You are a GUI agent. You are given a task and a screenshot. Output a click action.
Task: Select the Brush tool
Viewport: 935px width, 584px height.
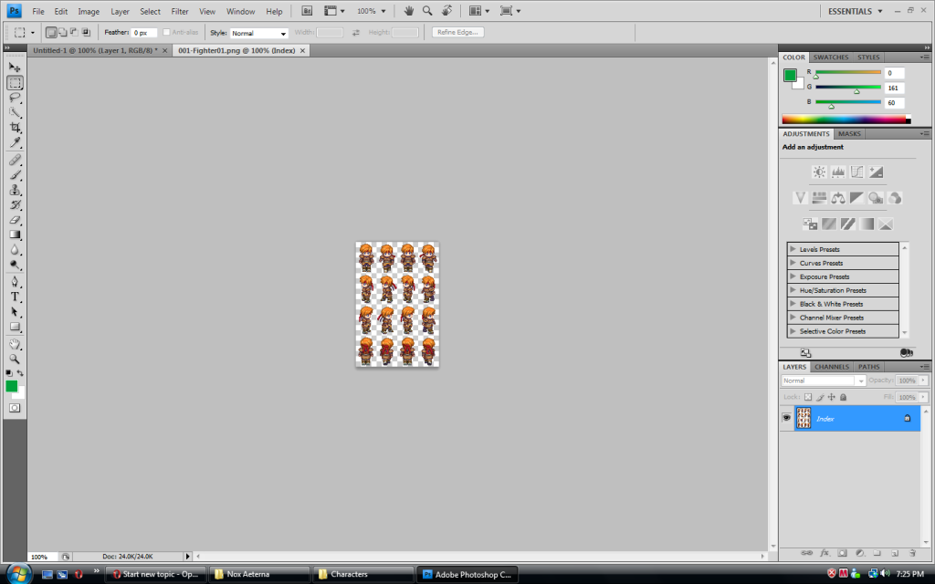(x=15, y=175)
